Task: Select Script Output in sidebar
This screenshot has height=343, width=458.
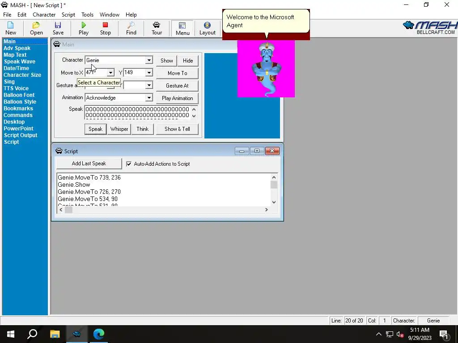Action: 21,135
